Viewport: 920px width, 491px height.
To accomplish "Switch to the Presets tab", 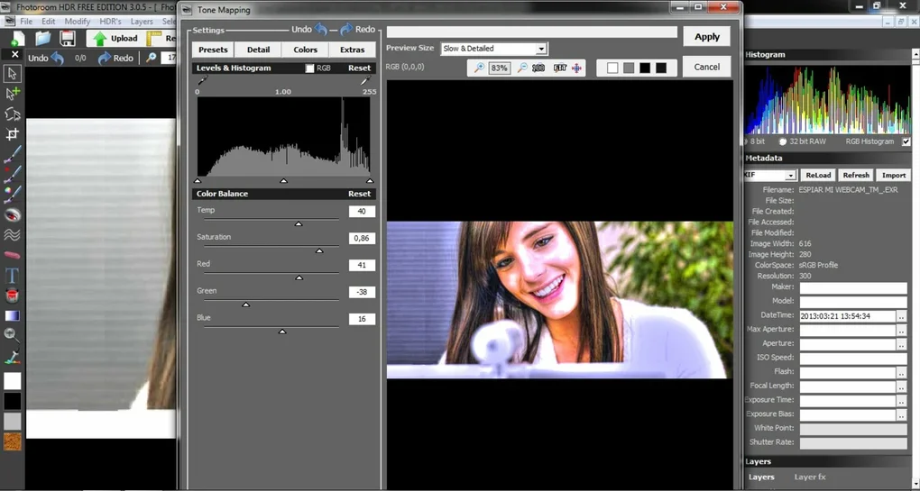I will pos(213,50).
